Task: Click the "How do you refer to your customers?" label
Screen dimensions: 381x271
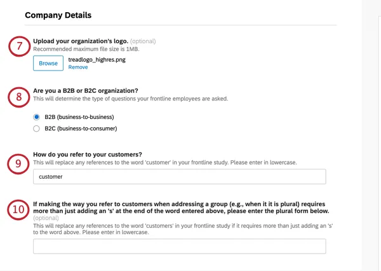Action: coord(87,155)
